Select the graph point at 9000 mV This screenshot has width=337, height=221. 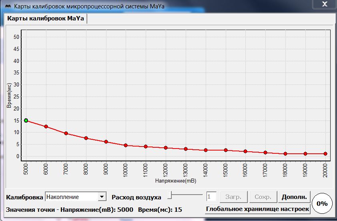point(106,142)
